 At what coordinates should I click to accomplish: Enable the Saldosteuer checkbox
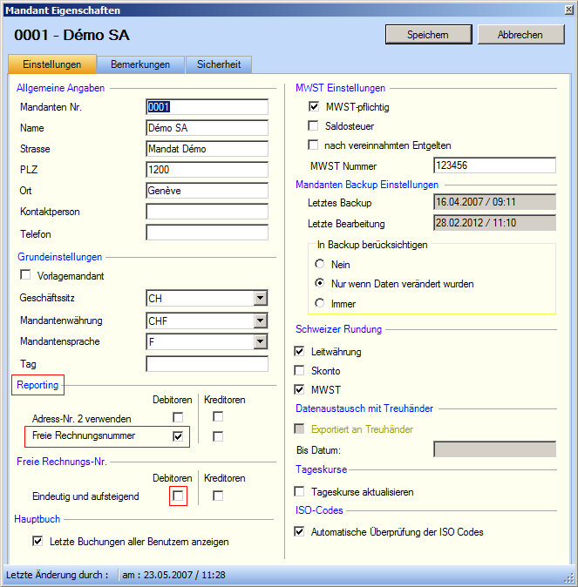click(x=314, y=126)
